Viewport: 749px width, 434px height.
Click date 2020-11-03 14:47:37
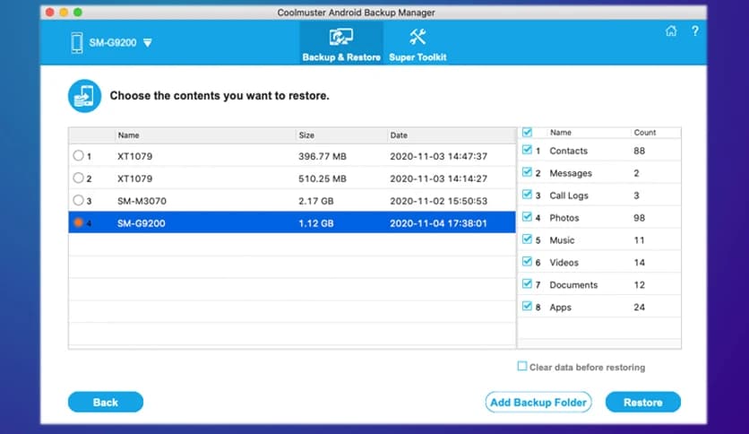point(438,156)
